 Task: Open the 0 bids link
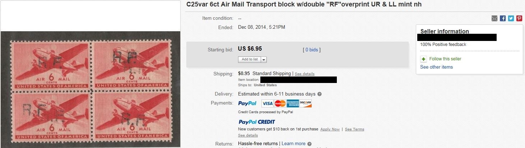(312, 50)
